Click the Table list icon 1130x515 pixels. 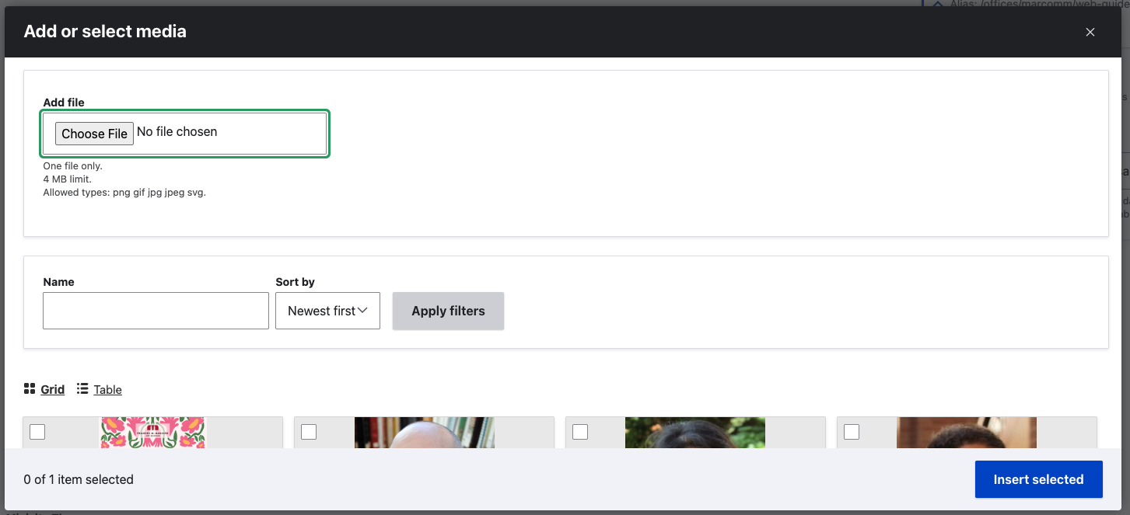[x=82, y=388]
